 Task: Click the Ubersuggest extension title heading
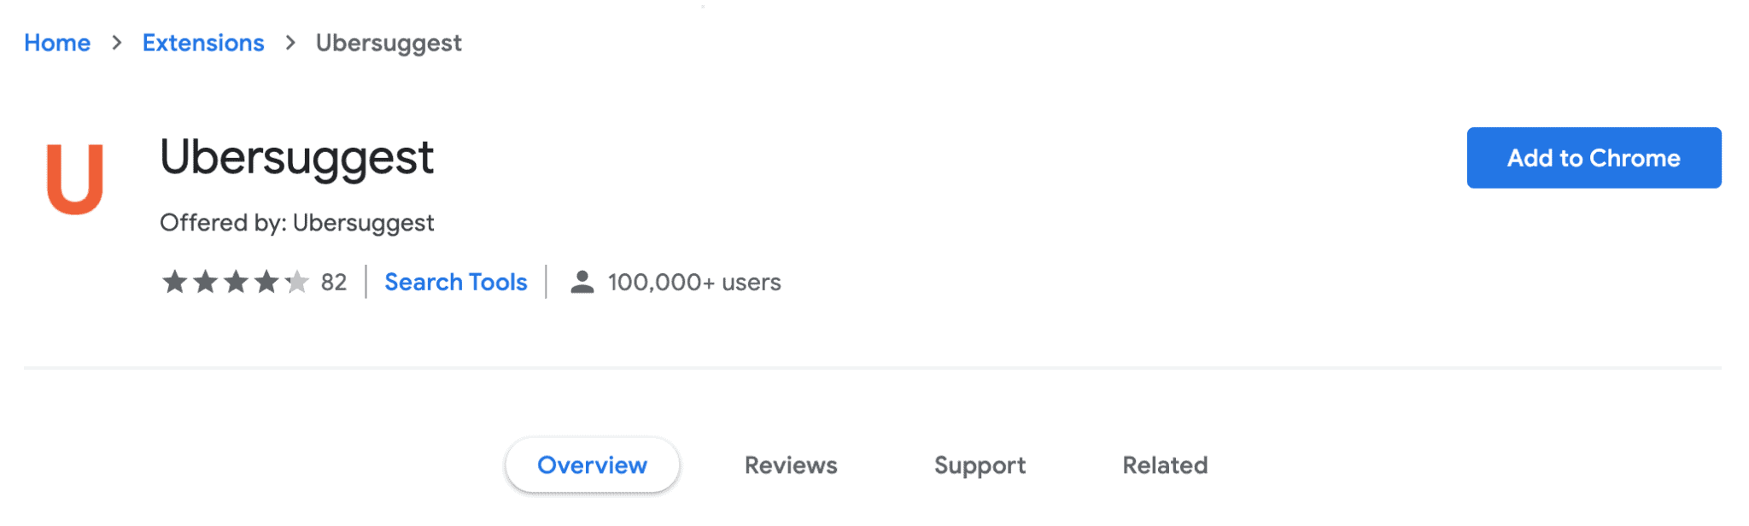(x=297, y=158)
